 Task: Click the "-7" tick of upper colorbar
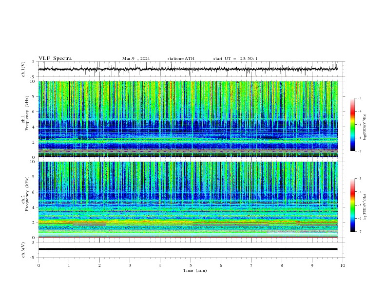pos(360,151)
